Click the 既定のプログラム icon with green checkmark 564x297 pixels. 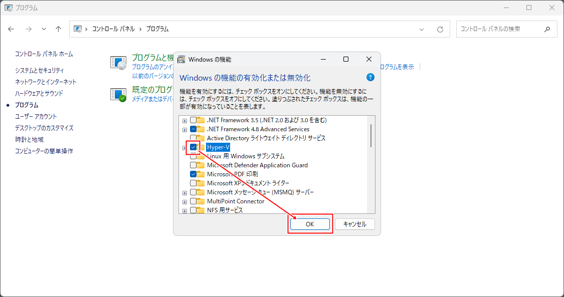pyautogui.click(x=118, y=93)
